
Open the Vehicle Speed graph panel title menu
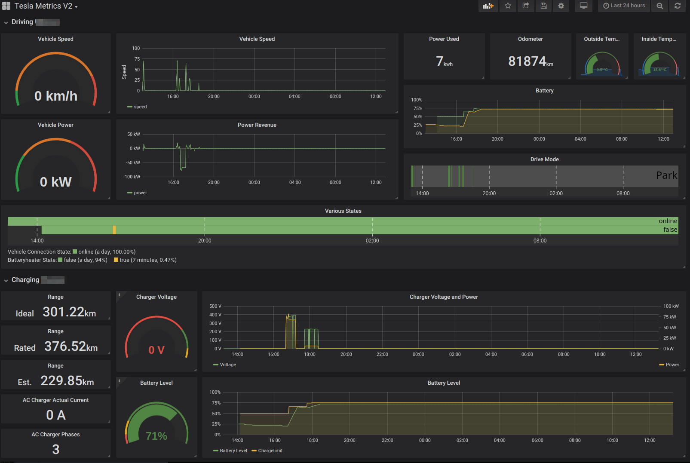(x=257, y=39)
